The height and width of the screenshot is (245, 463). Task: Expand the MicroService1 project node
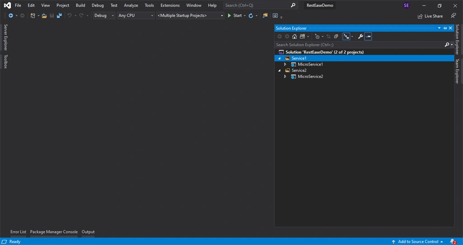[285, 64]
